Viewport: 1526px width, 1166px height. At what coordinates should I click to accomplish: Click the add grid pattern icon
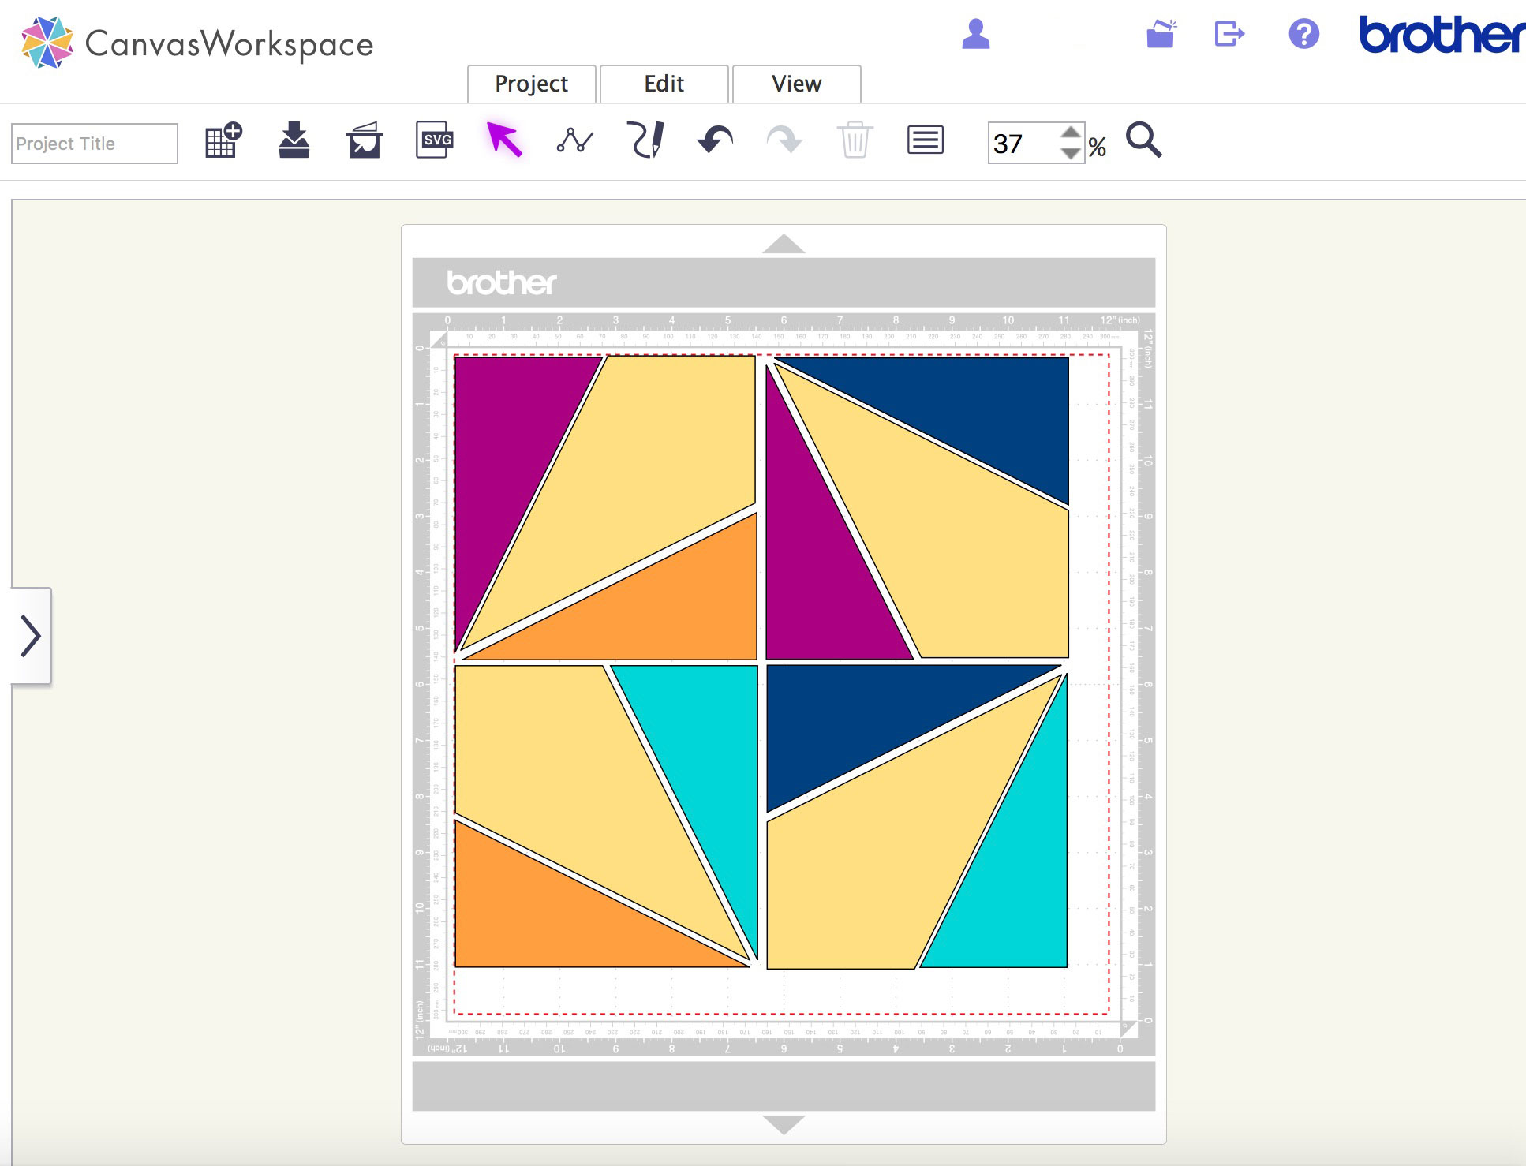point(223,140)
